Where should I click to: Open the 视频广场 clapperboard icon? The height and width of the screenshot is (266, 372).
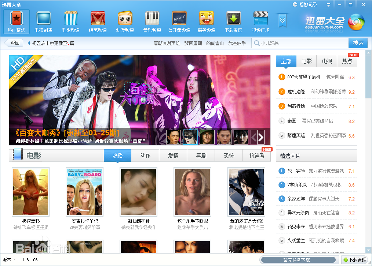tap(261, 22)
